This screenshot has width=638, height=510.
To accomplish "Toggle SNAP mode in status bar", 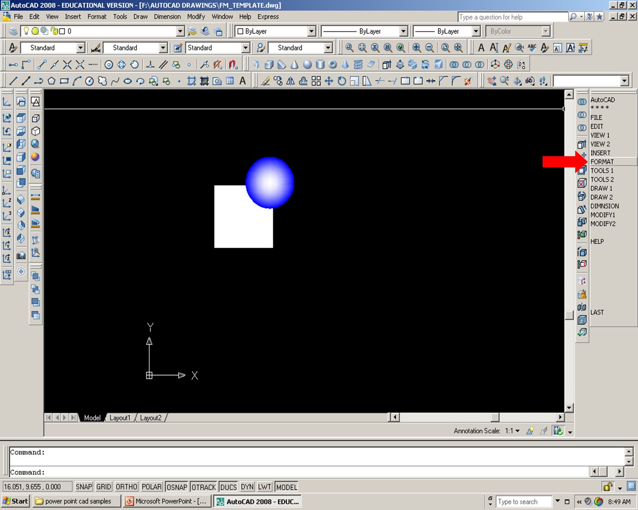I will 84,487.
